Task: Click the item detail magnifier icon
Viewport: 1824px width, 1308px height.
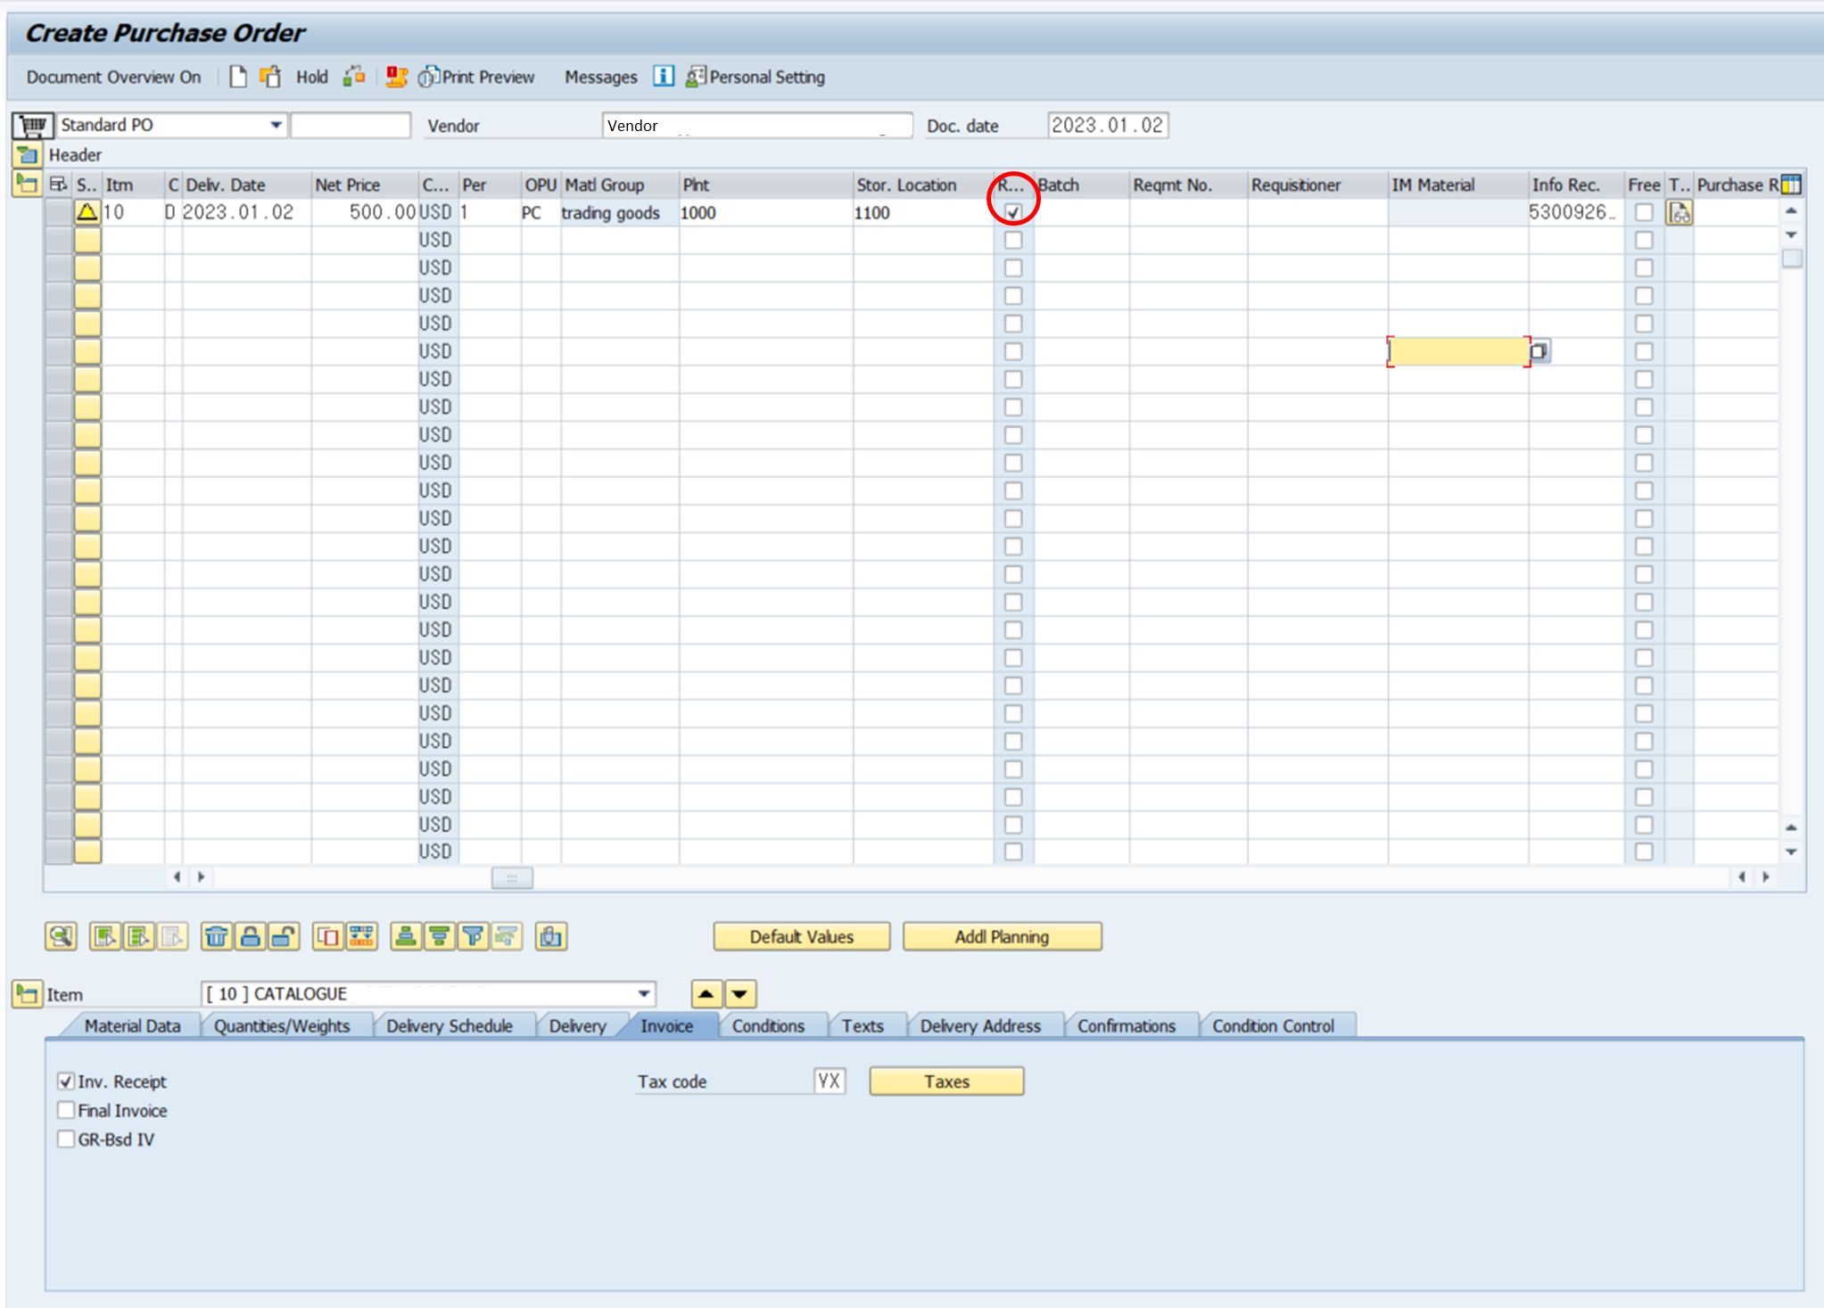Action: coord(61,936)
